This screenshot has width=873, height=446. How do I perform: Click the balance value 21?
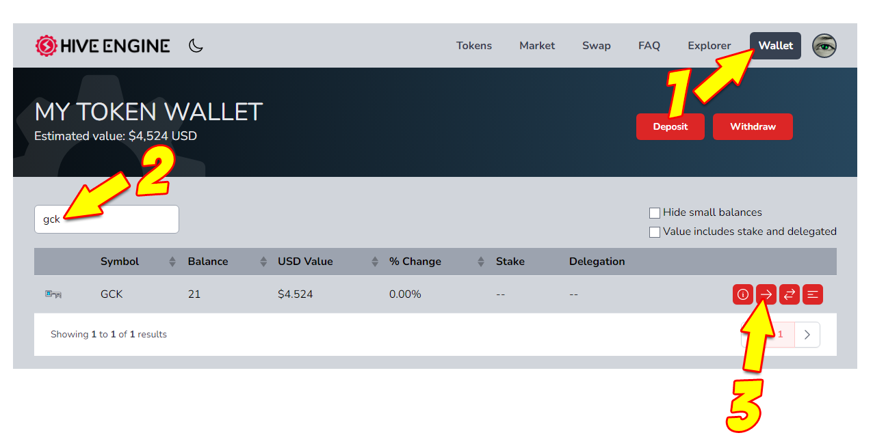194,294
